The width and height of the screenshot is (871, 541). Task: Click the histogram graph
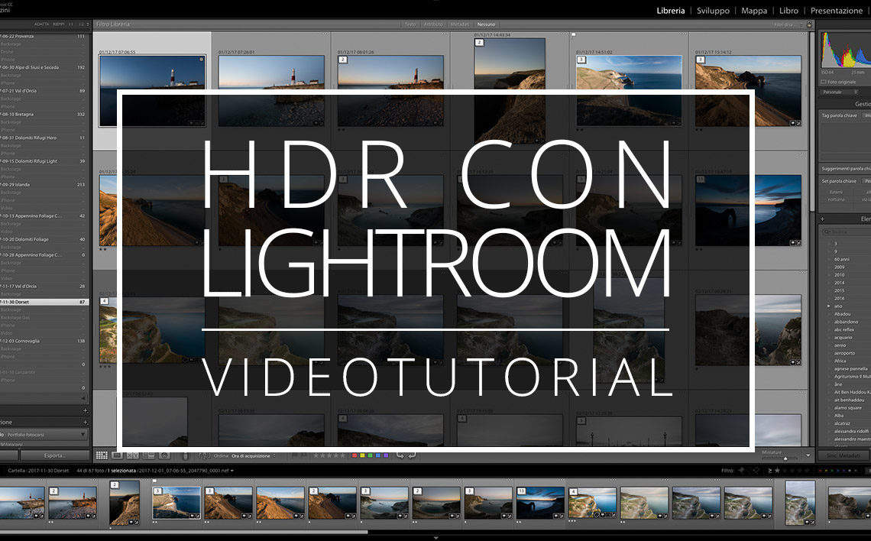pos(846,50)
